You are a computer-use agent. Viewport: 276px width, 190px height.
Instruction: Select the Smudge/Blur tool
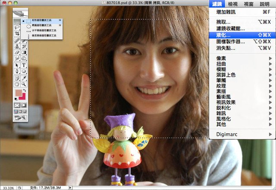pyautogui.click(x=17, y=58)
